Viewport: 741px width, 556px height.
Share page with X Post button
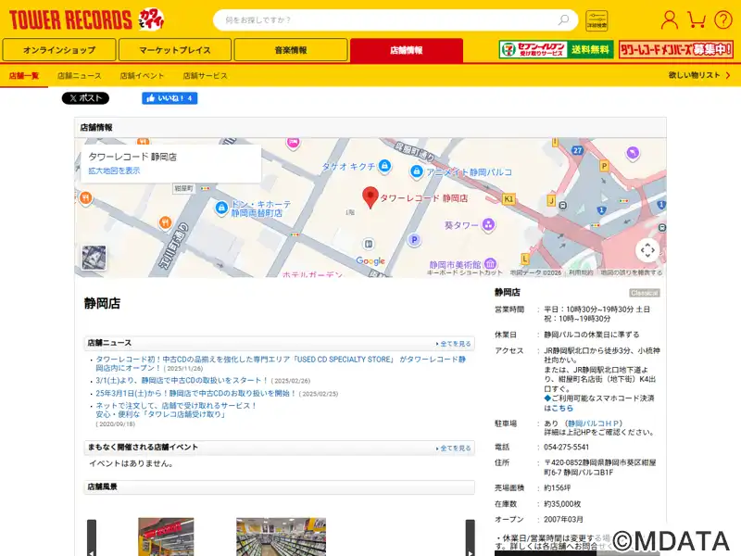pos(85,98)
